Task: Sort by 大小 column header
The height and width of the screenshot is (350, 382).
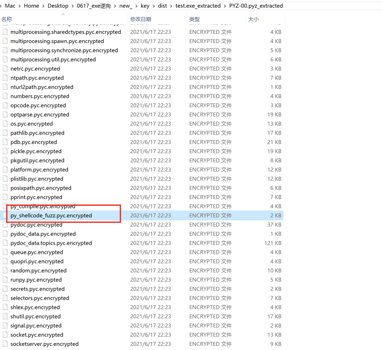Action: (x=253, y=19)
